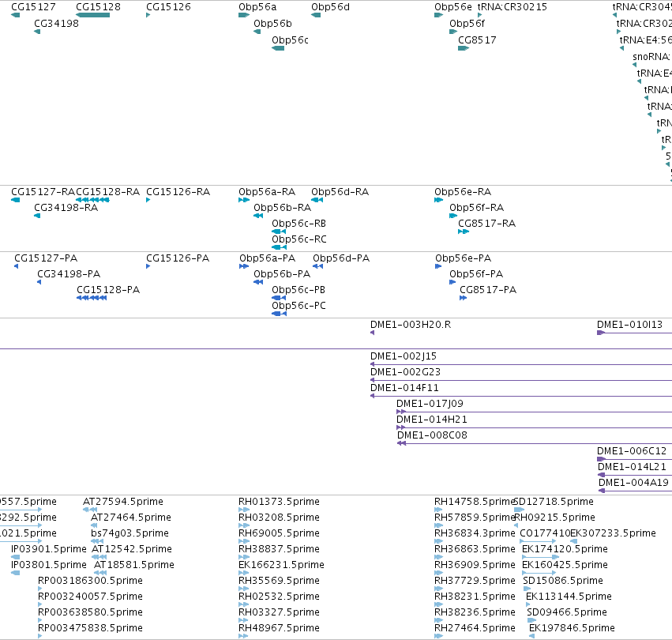672x640 pixels.
Task: Select the AT27464.5prime EST label
Action: pyautogui.click(x=131, y=518)
